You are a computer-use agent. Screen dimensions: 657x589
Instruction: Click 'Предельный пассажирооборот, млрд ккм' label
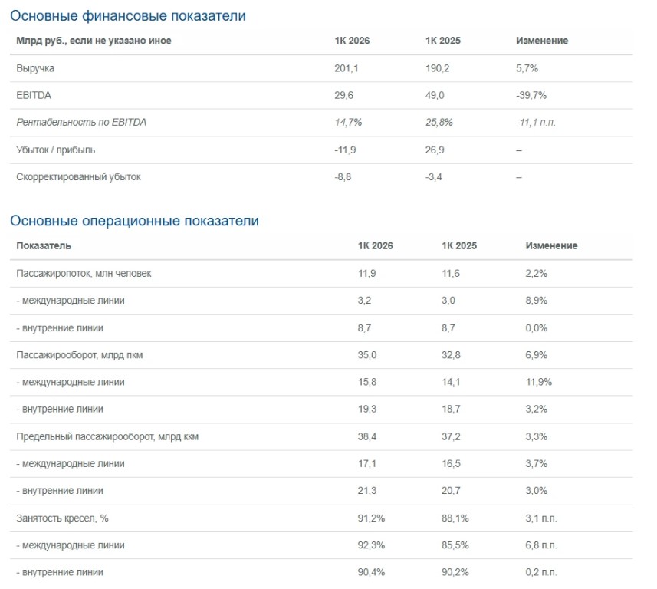[x=107, y=437]
